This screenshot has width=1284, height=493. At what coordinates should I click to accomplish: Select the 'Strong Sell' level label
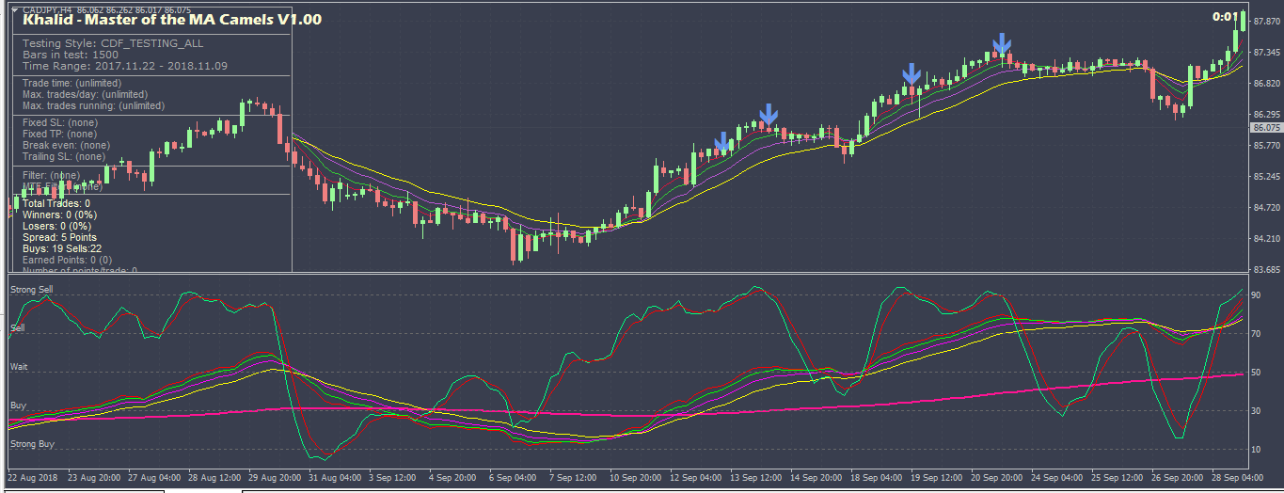pos(31,291)
